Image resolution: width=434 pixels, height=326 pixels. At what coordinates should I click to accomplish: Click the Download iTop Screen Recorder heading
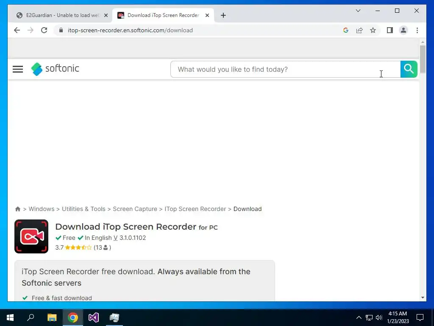point(136,227)
